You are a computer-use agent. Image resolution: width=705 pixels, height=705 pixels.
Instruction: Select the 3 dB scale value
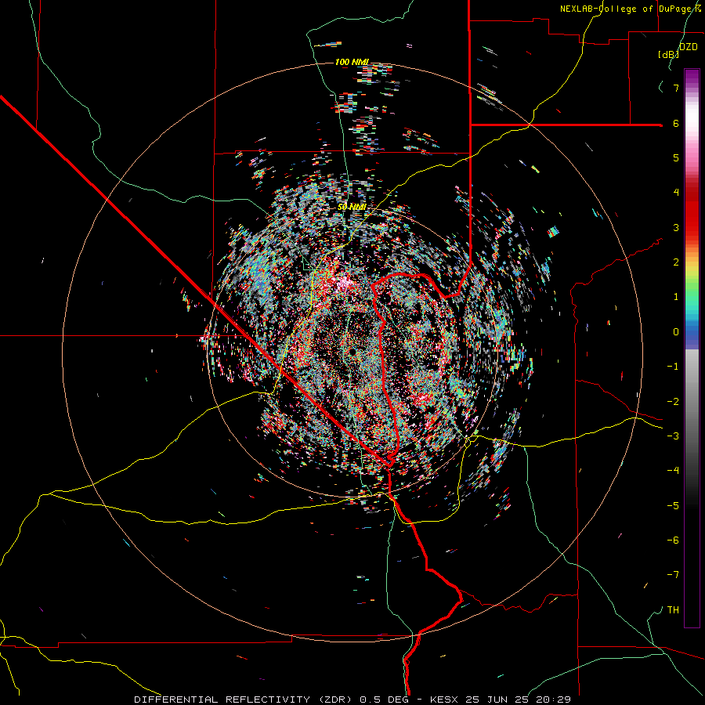[676, 227]
